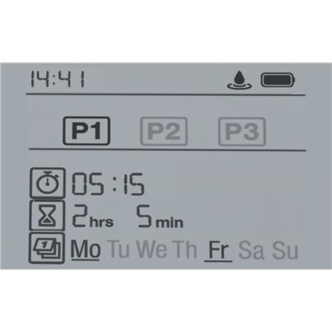The height and width of the screenshot is (332, 332).
Task: Adjust the 5 min duration value
Action: [159, 216]
